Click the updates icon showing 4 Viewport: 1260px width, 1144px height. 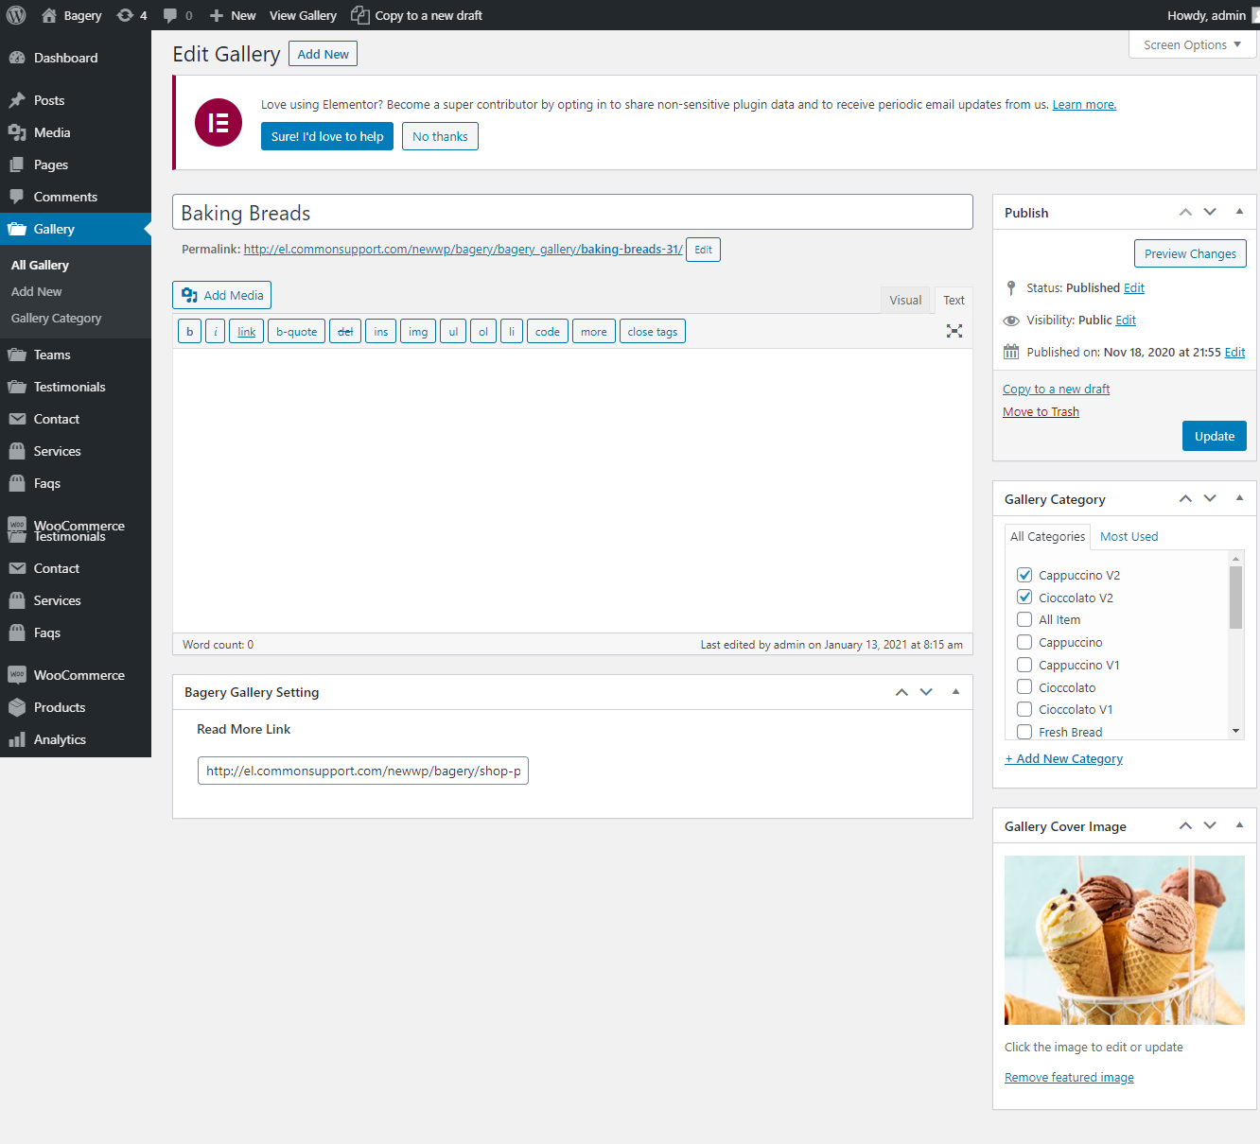[125, 15]
